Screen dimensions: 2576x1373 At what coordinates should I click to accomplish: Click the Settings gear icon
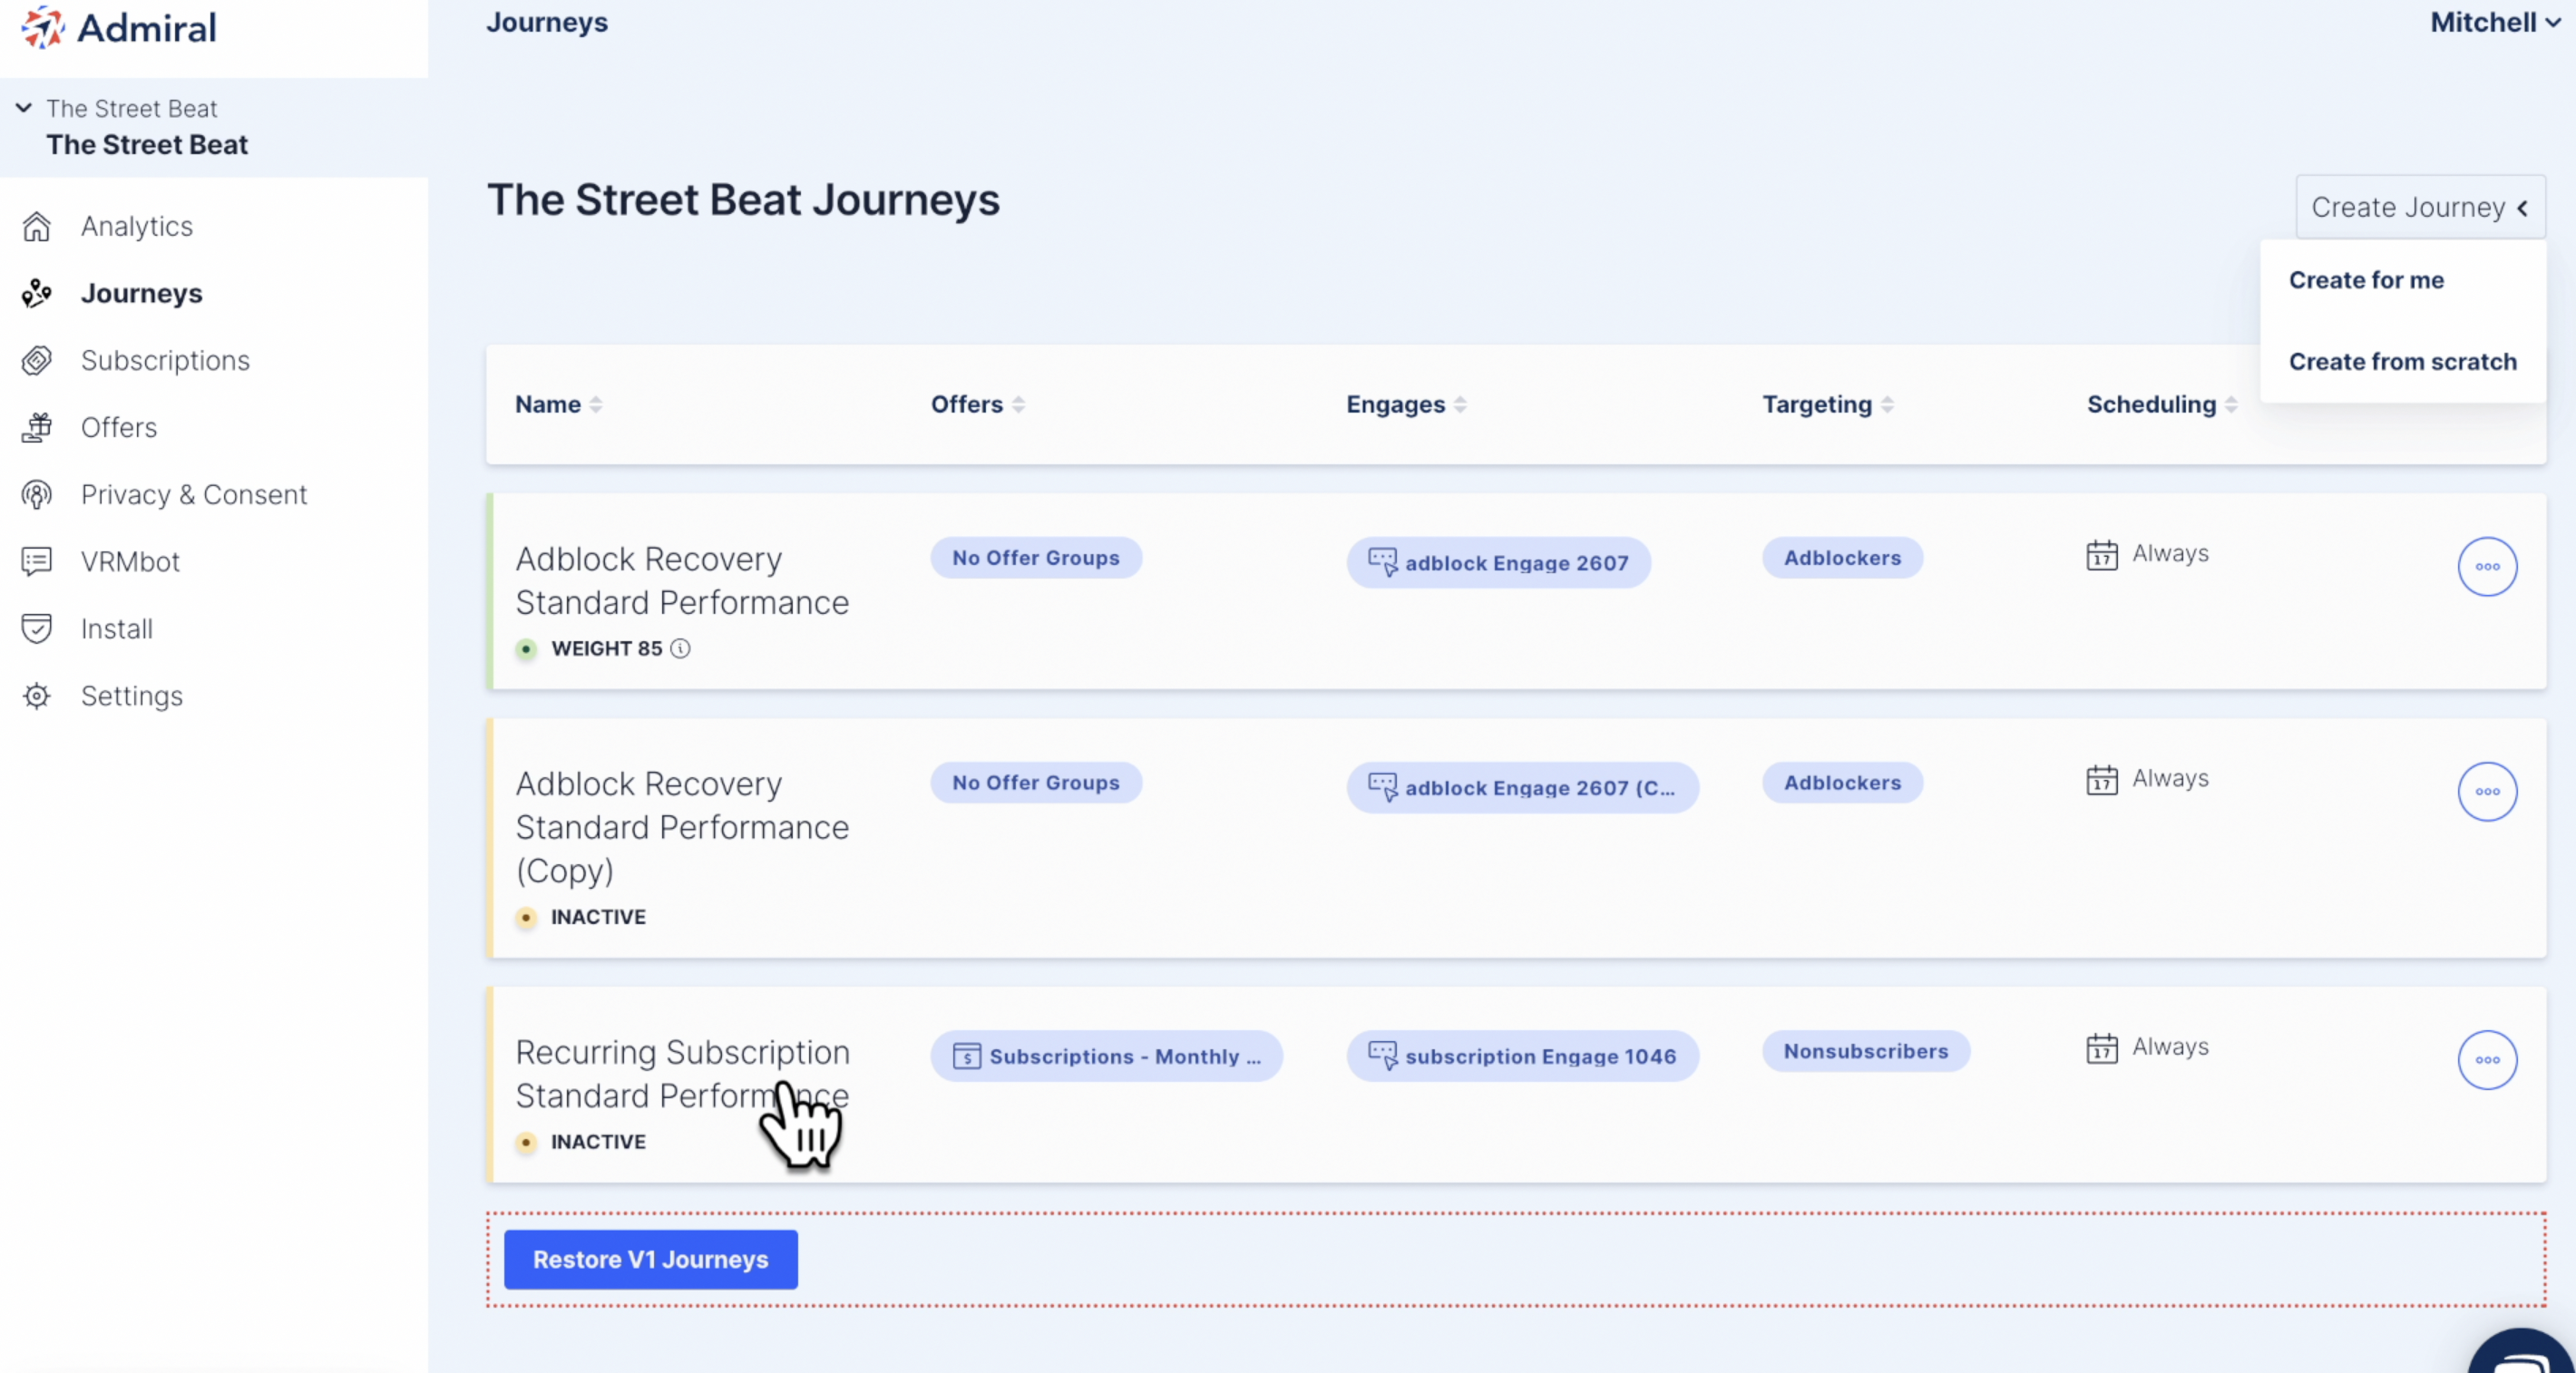37,696
